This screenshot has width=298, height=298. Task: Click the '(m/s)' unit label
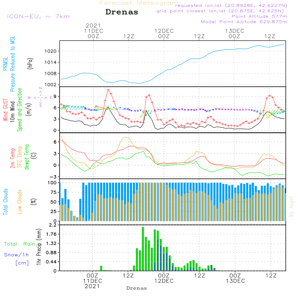29,110
